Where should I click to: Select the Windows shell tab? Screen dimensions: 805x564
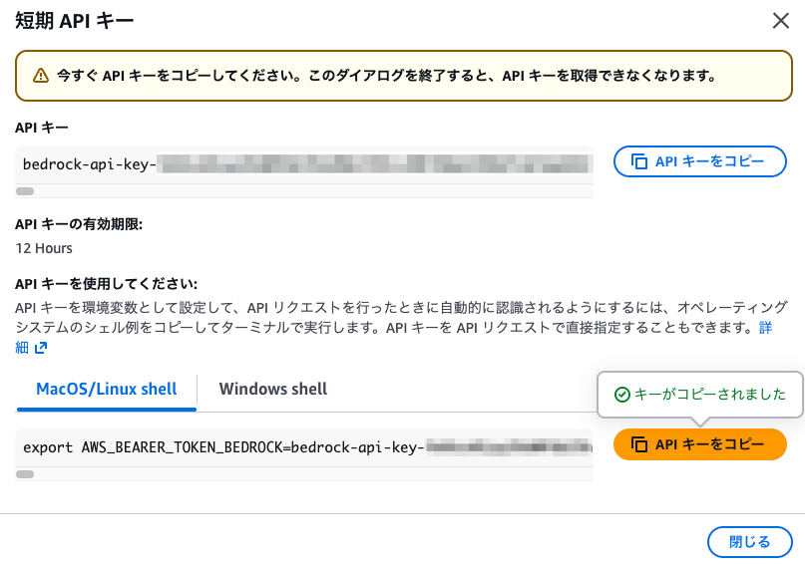tap(273, 389)
